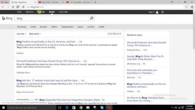Open the Windows Store taskbar icon
Viewport: 195px width, 110px height.
tap(74, 108)
